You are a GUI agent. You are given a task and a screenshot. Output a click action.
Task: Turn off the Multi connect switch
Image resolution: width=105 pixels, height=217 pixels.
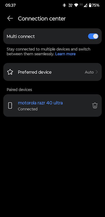[x=93, y=36]
